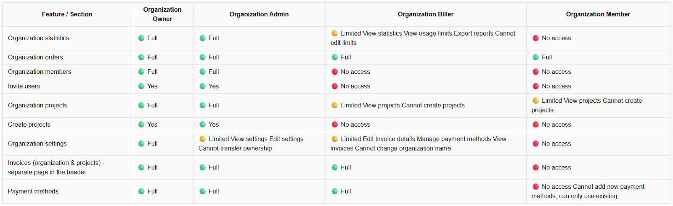Select the Organization Member column header
The height and width of the screenshot is (206, 673).
(x=598, y=14)
